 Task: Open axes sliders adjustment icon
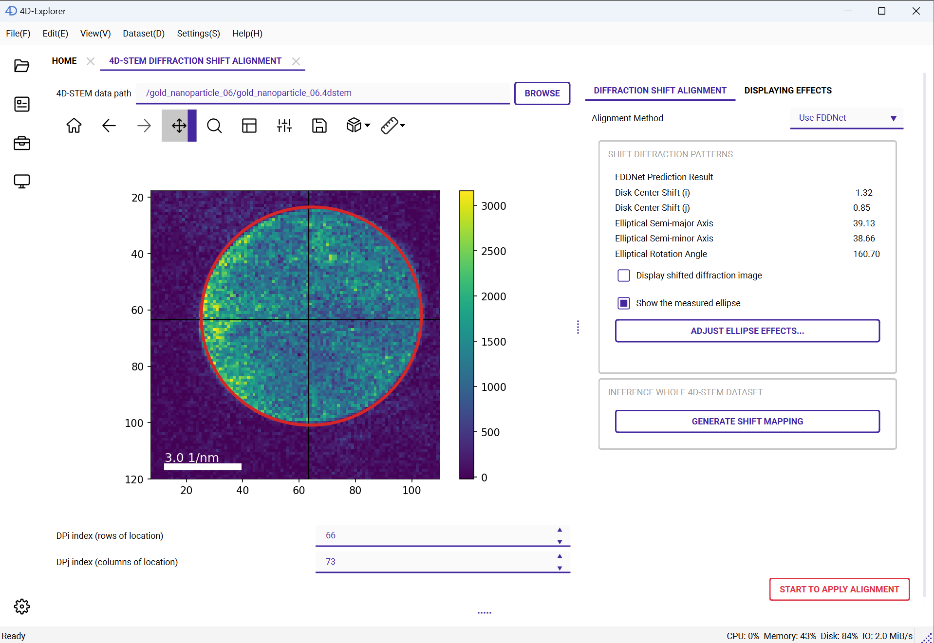[x=284, y=126]
